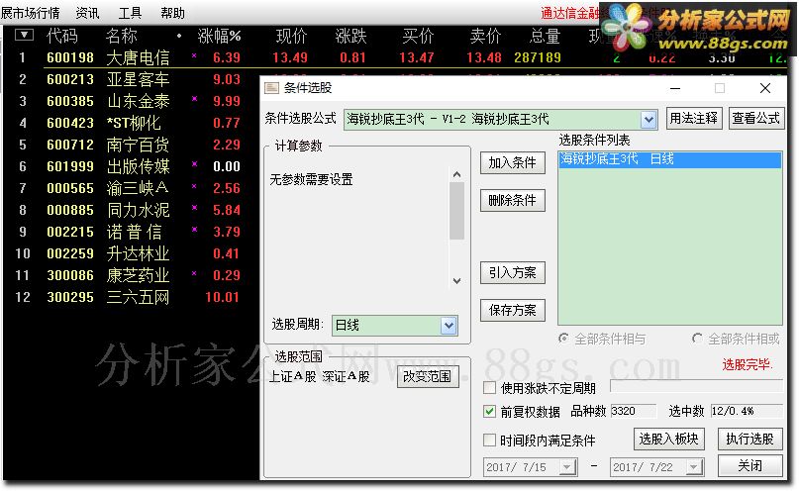Click the parameter panel scrollbar thumb
Viewport: 799px width, 491px height.
pos(457,211)
